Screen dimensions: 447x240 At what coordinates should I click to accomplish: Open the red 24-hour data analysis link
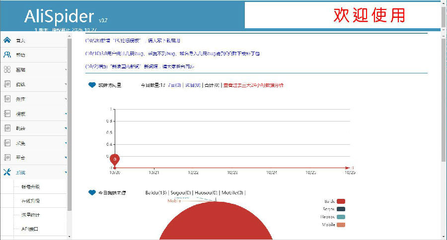(253, 85)
